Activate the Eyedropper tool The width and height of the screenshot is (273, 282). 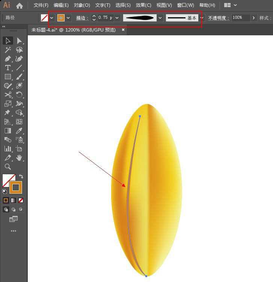click(19, 131)
